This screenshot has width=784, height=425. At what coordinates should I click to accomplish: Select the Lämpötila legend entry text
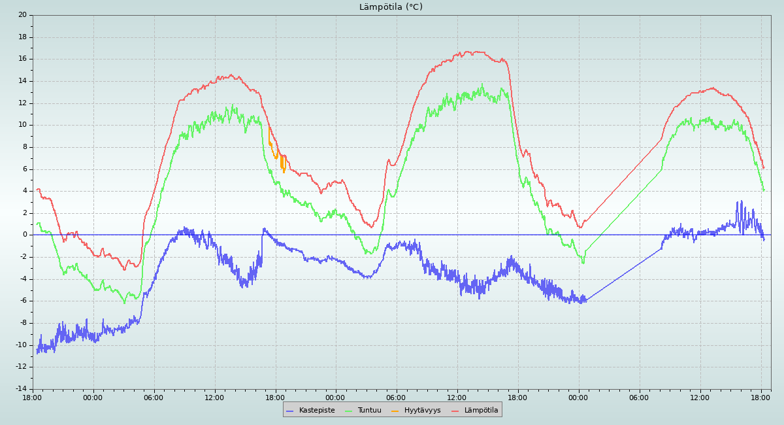(481, 411)
